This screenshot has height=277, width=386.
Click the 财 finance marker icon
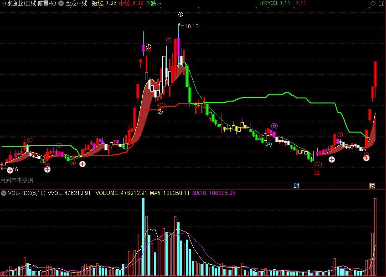pyautogui.click(x=296, y=186)
